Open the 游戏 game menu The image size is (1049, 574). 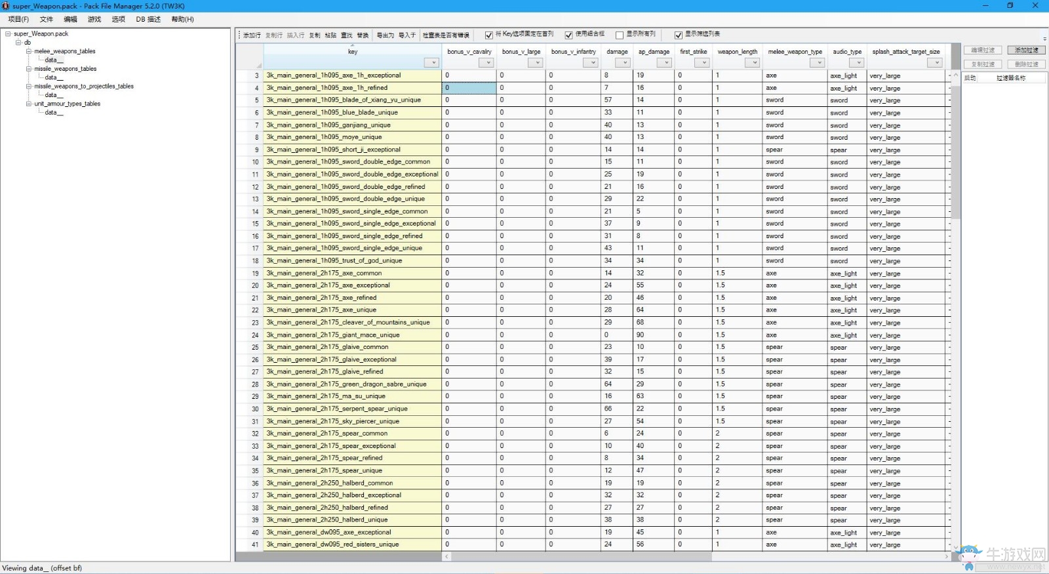click(94, 20)
